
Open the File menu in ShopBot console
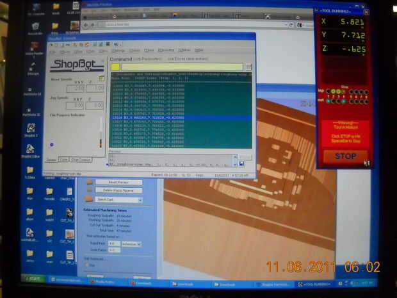pyautogui.click(x=53, y=52)
